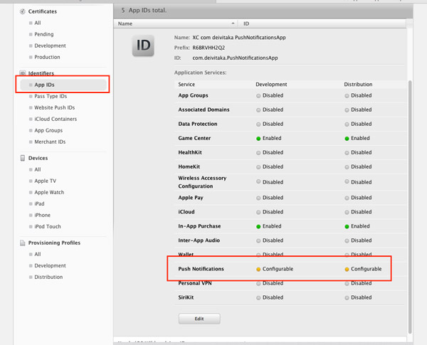Click the large ID app icon
427x345 pixels.
pos(144,46)
